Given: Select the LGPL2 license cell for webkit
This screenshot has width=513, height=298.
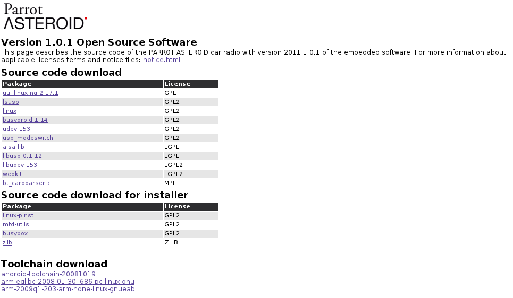Looking at the screenshot, I should pyautogui.click(x=191, y=174).
